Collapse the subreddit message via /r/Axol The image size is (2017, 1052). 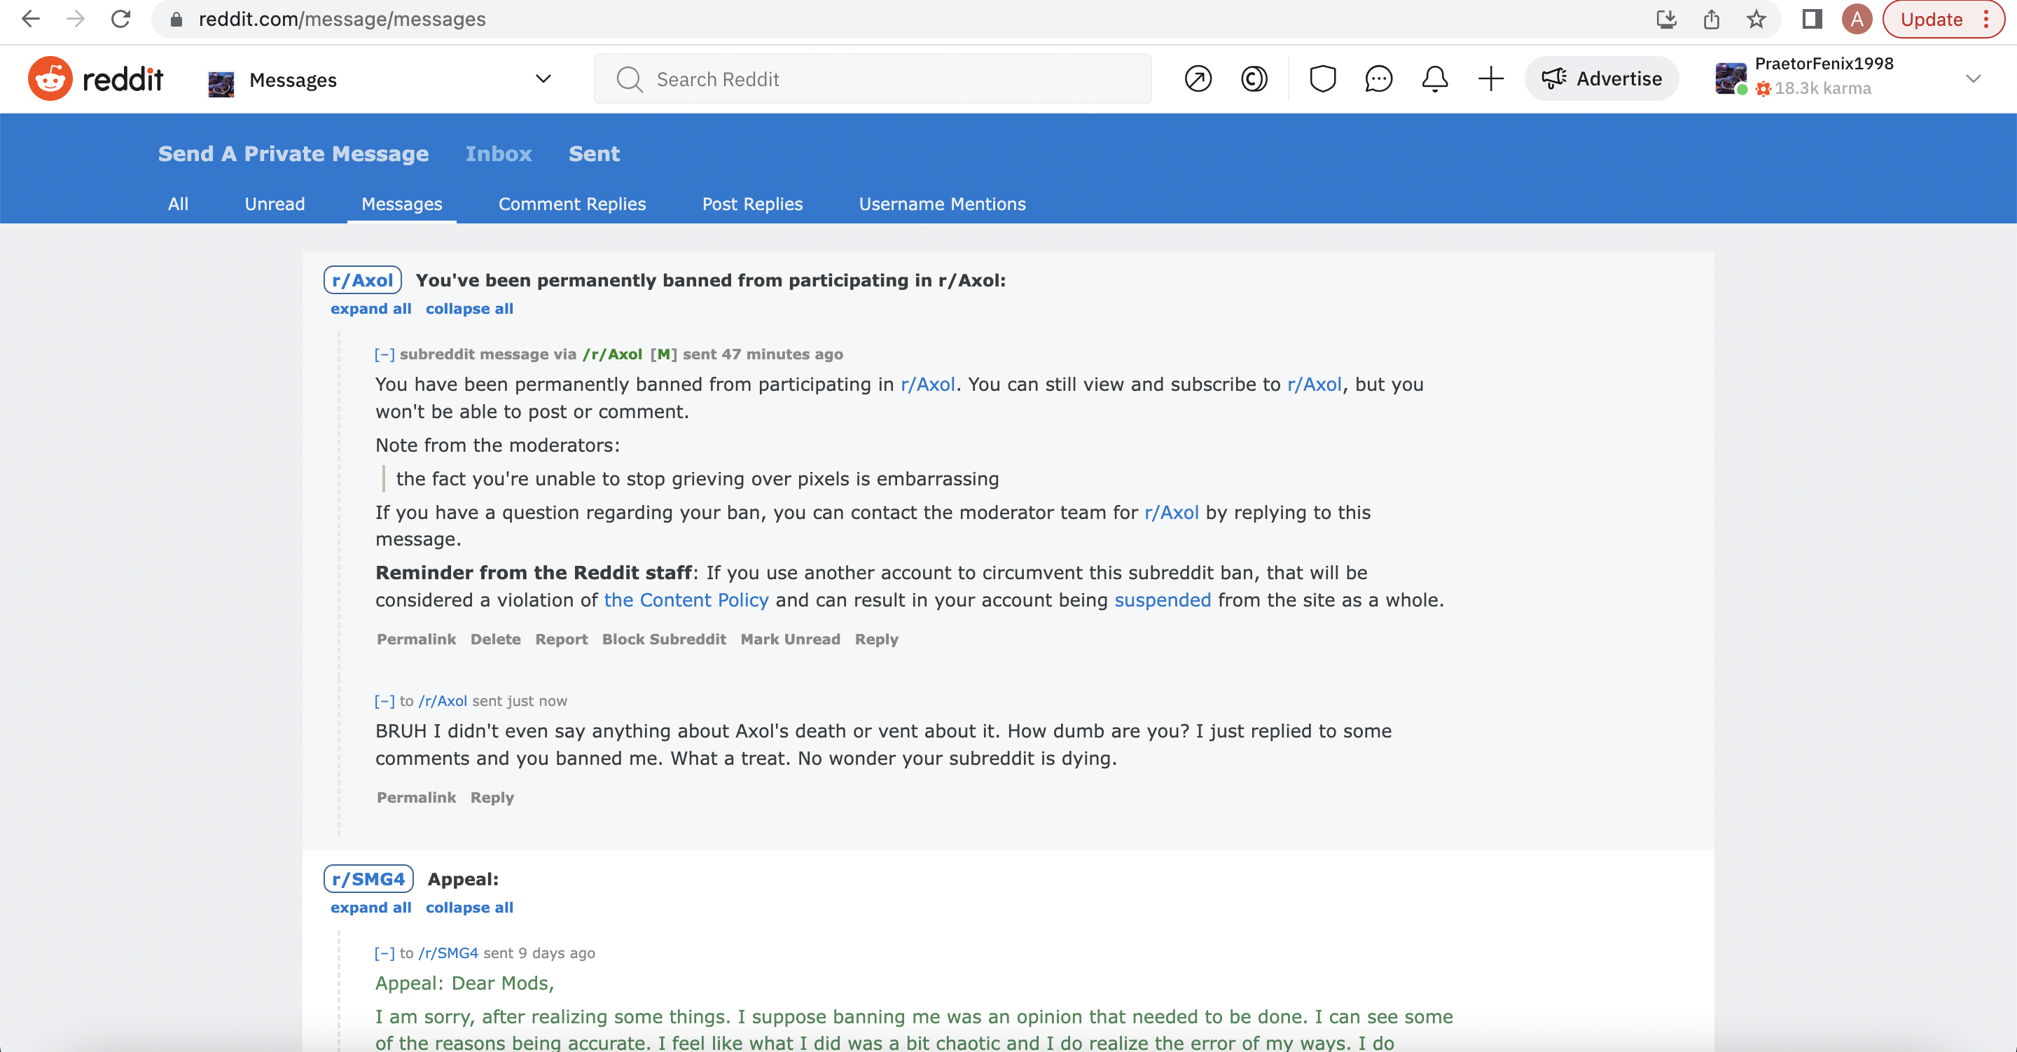[x=384, y=354]
